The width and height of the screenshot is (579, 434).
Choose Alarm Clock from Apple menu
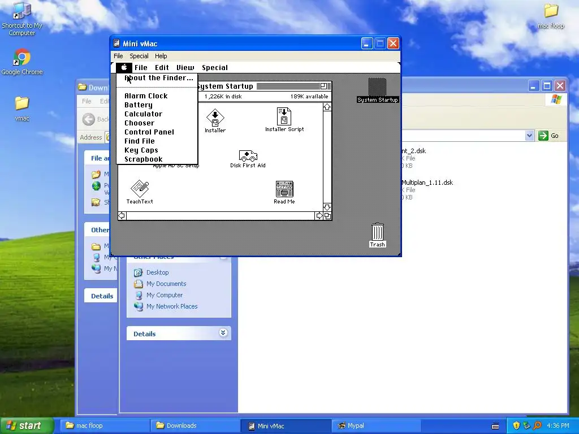157,96
